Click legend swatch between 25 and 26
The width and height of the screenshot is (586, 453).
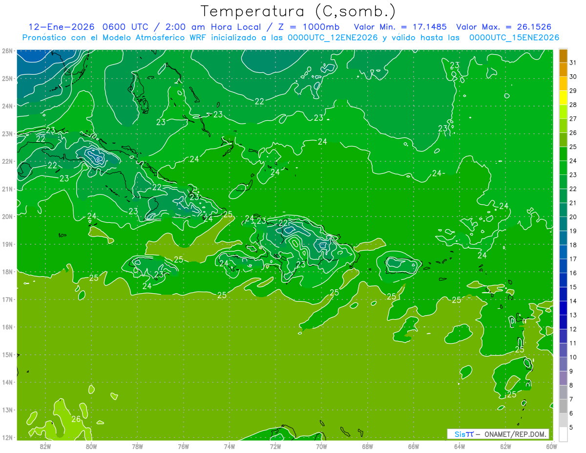pos(563,140)
